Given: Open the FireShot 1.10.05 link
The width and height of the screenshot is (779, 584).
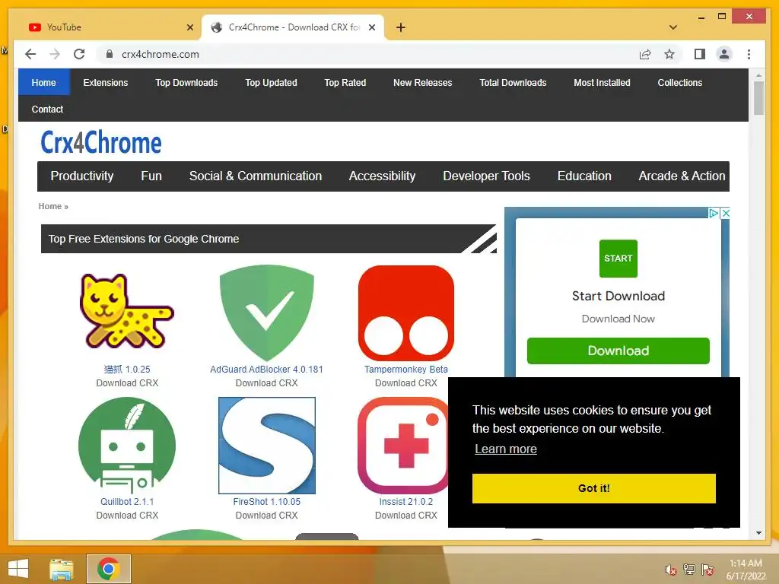Looking at the screenshot, I should (x=267, y=502).
